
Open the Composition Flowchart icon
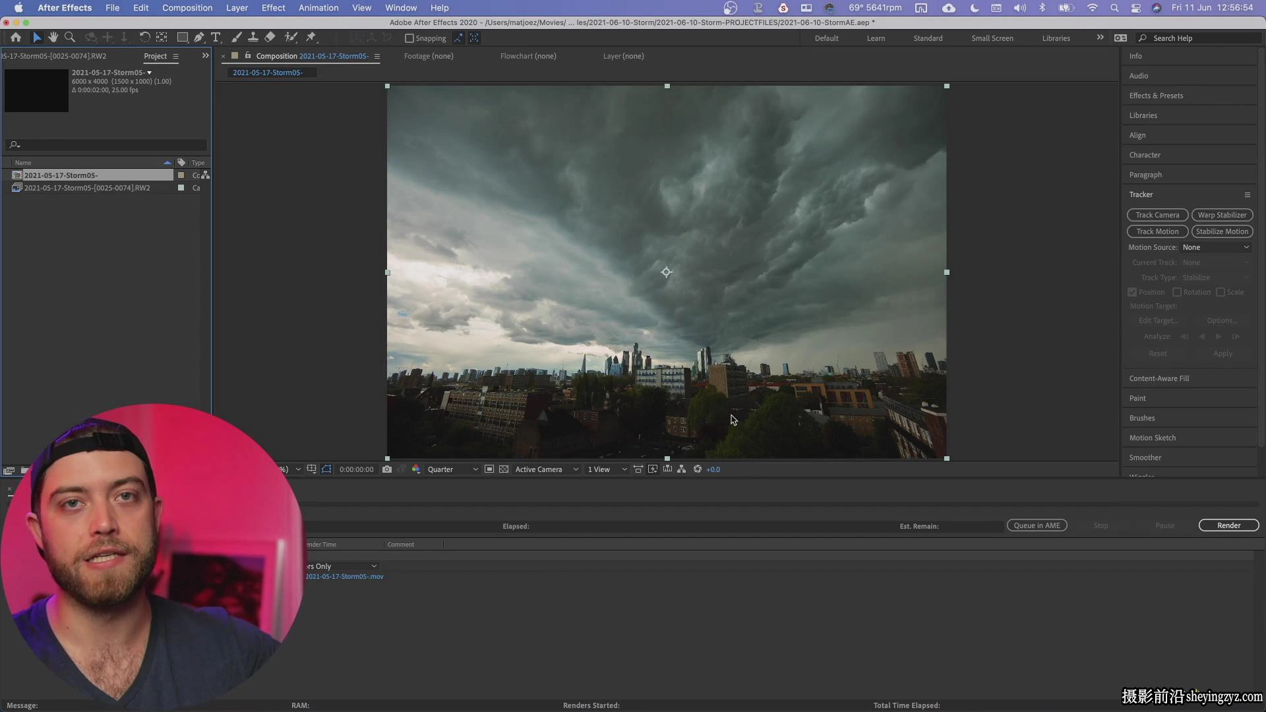point(682,469)
